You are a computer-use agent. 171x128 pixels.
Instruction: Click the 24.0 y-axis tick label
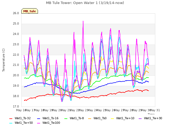(16, 34)
